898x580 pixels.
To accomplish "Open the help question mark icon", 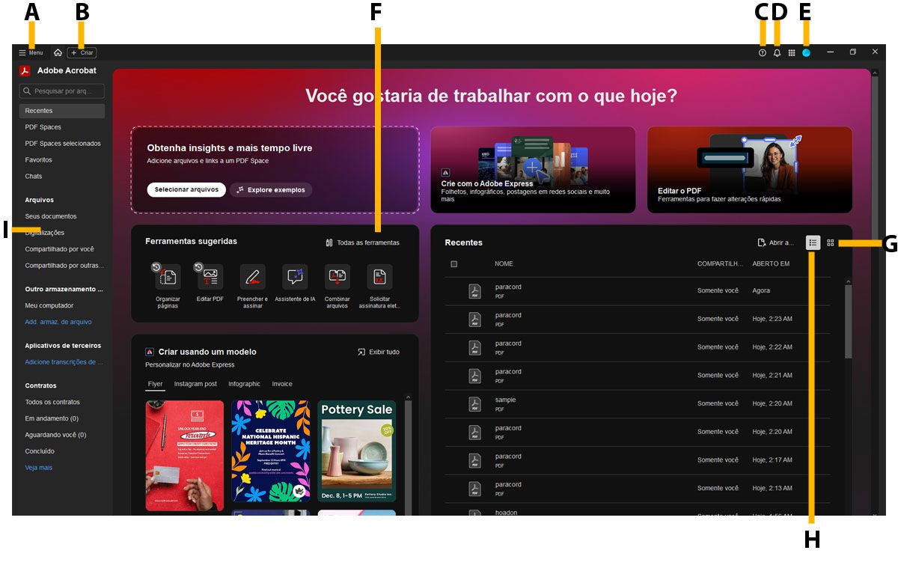I will coord(761,52).
